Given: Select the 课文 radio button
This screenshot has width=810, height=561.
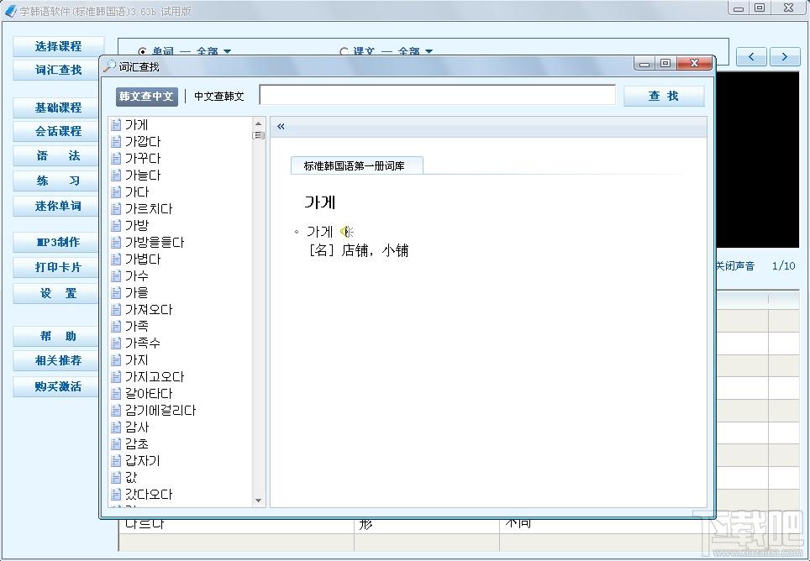Looking at the screenshot, I should tap(344, 51).
